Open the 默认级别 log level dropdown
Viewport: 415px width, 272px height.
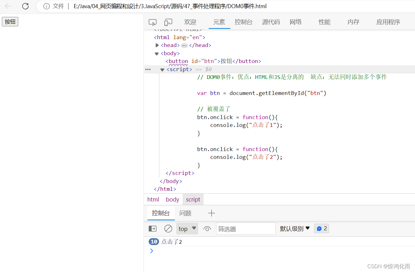click(x=295, y=229)
